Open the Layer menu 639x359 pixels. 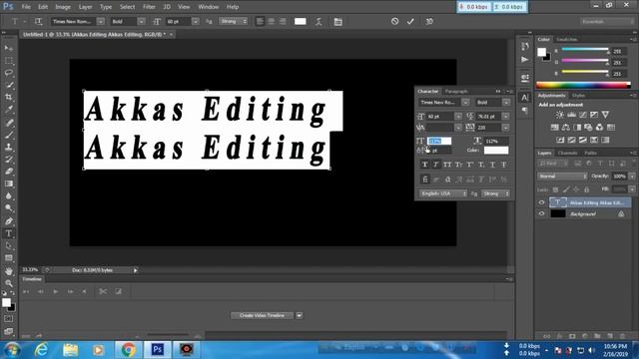coord(85,7)
